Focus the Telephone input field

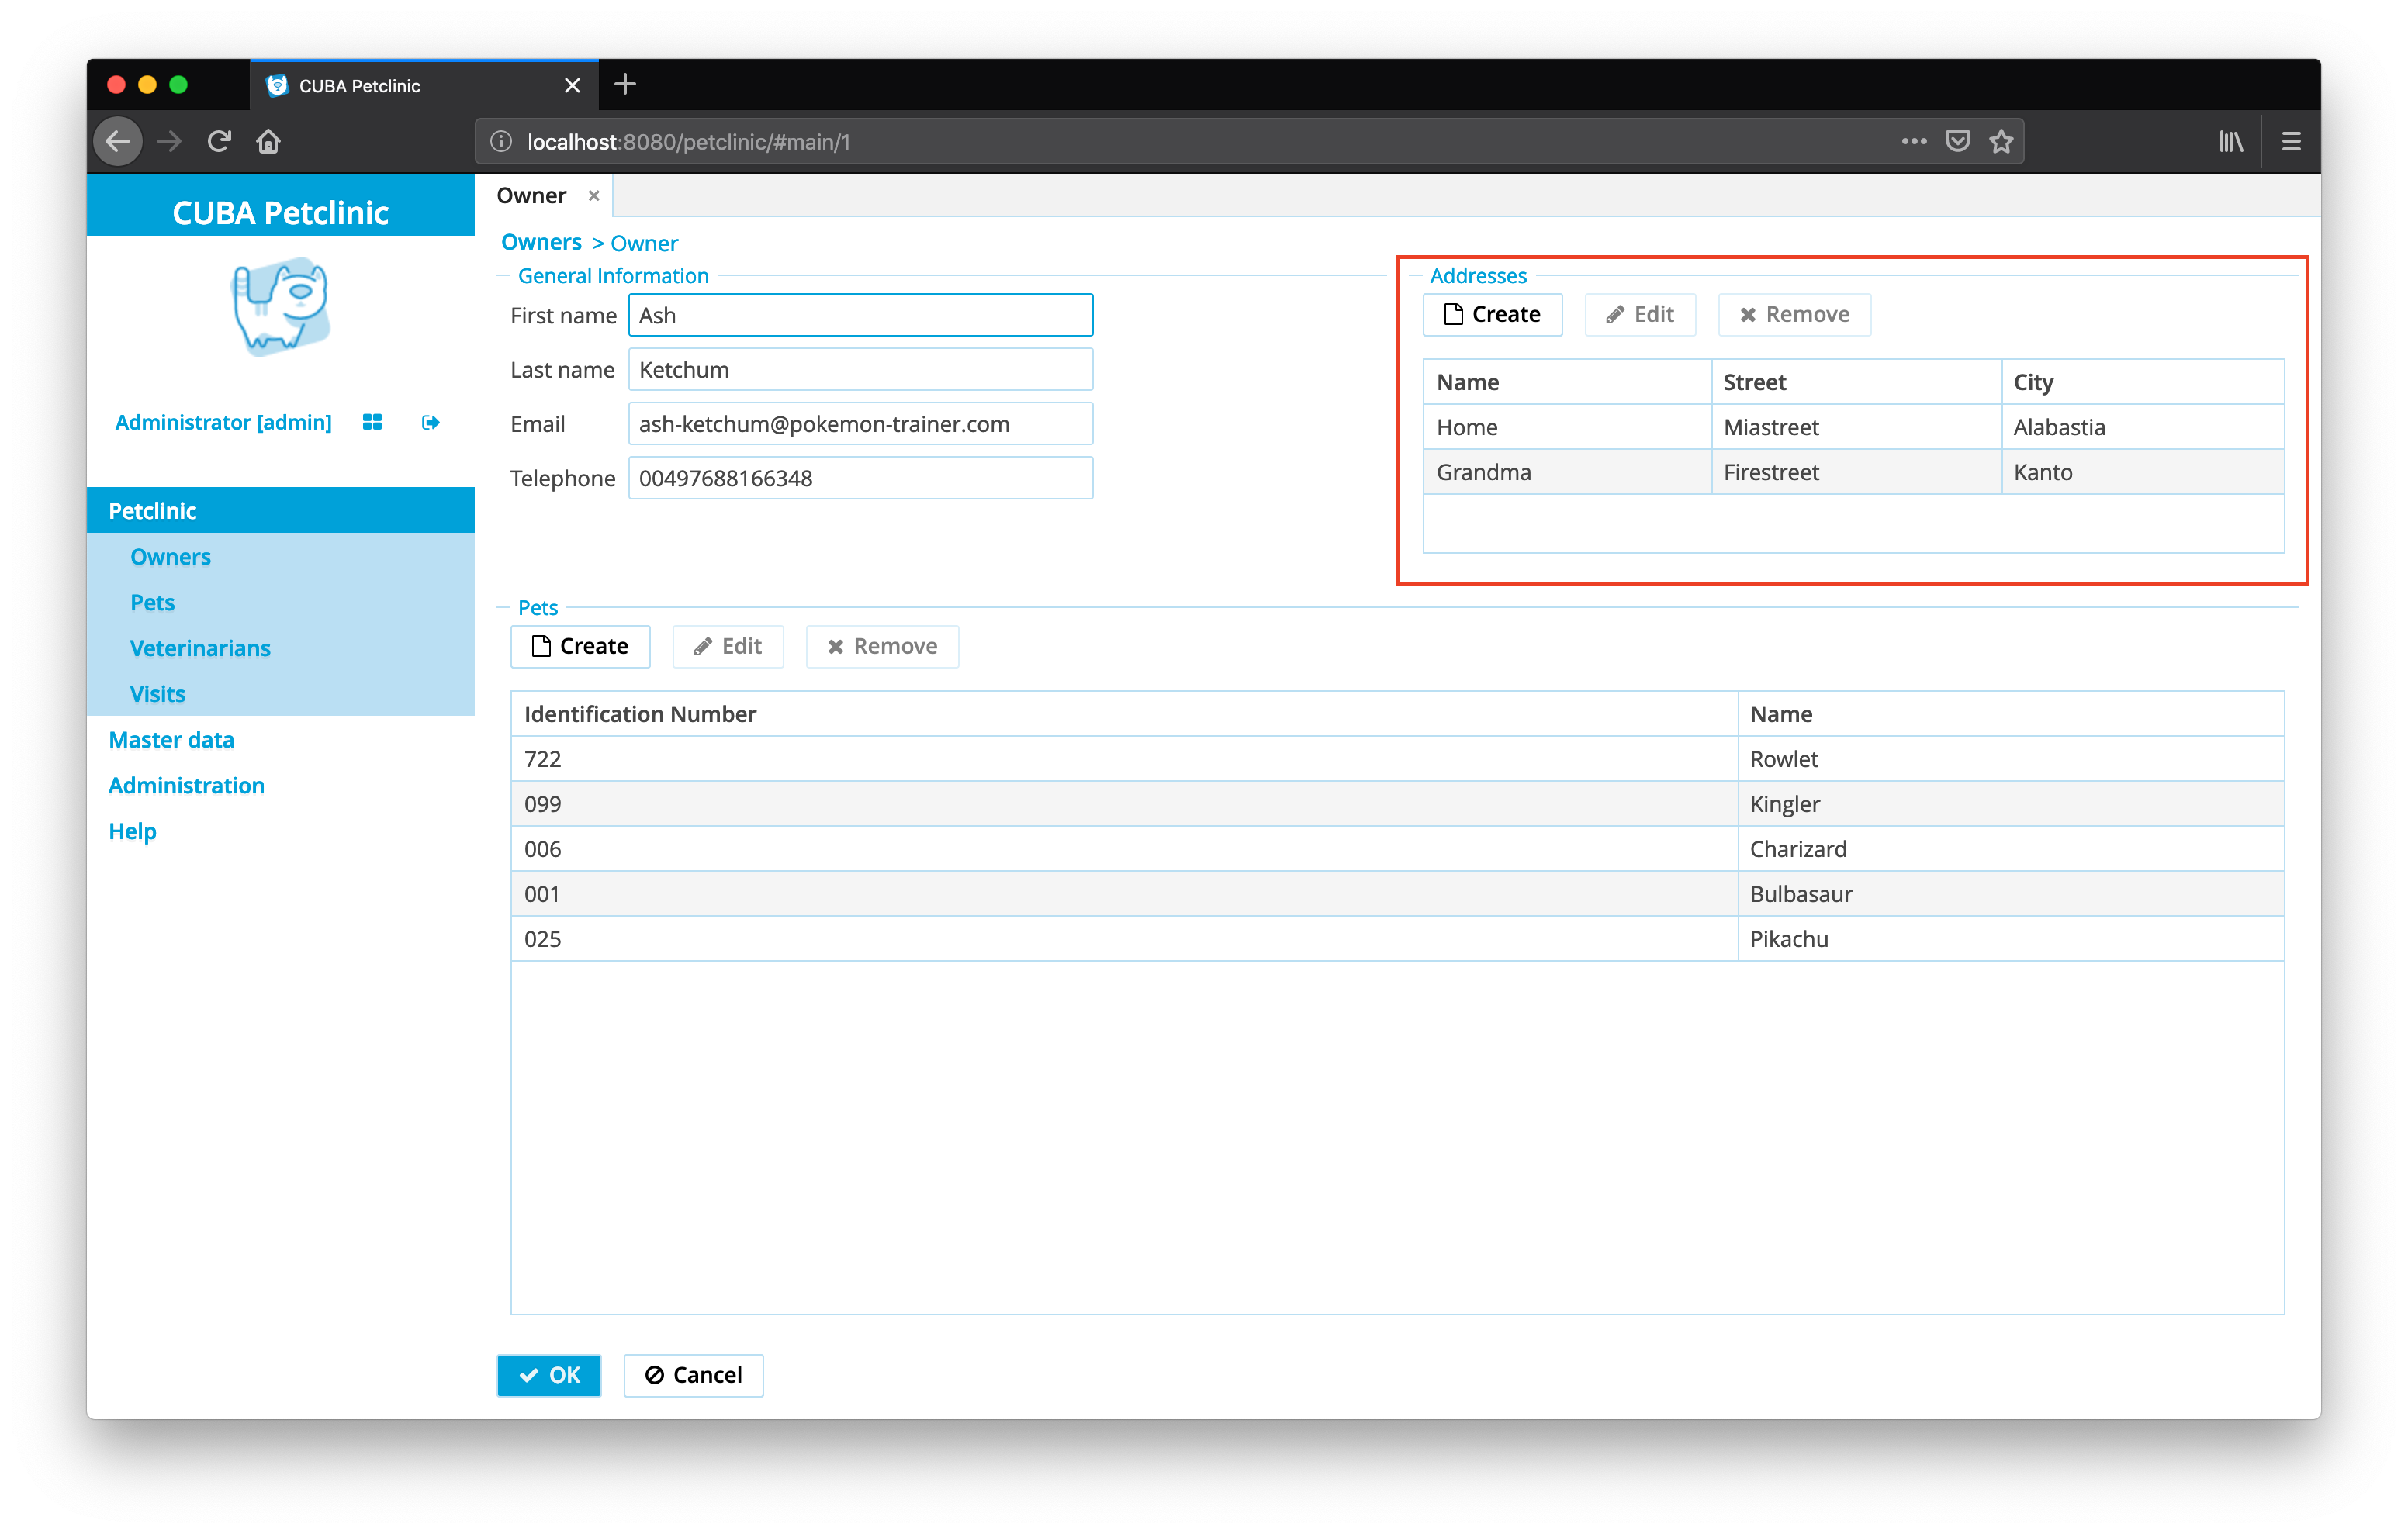(x=859, y=478)
